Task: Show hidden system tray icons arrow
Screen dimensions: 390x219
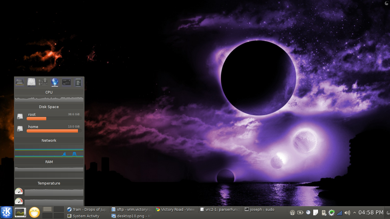Action: click(x=355, y=213)
